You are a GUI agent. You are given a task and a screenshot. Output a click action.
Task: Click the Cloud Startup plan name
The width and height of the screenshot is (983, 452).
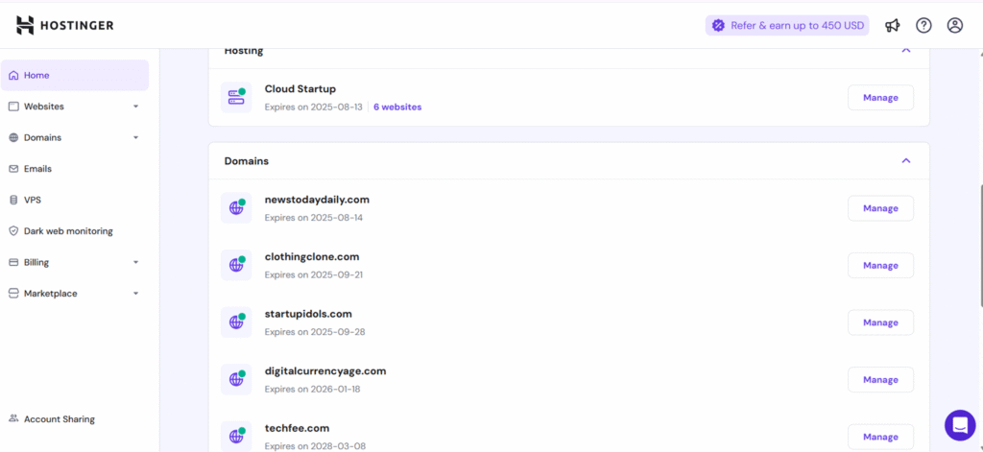click(x=300, y=89)
